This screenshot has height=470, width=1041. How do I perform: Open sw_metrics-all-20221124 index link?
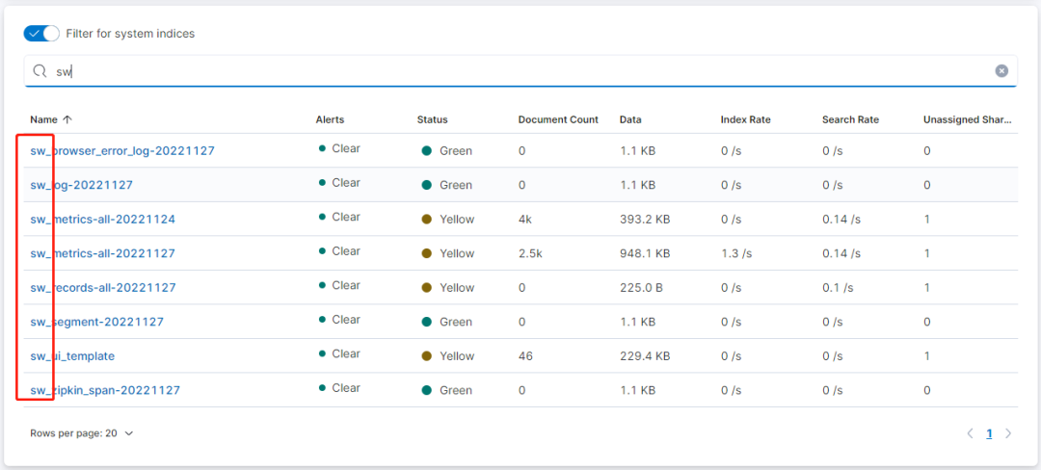(x=103, y=219)
